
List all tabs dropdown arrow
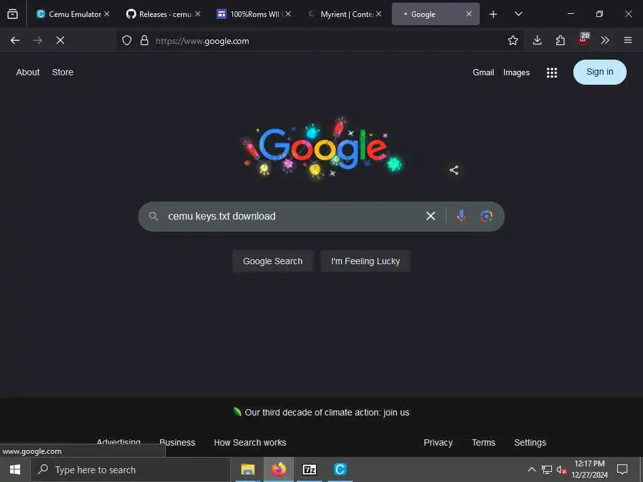click(518, 14)
